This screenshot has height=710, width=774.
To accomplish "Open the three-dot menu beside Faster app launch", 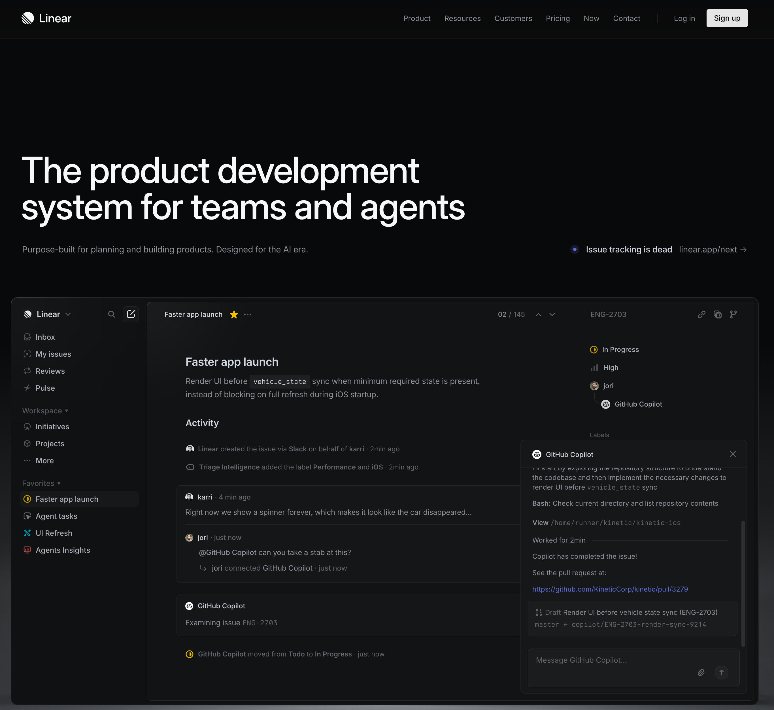I will pos(248,314).
